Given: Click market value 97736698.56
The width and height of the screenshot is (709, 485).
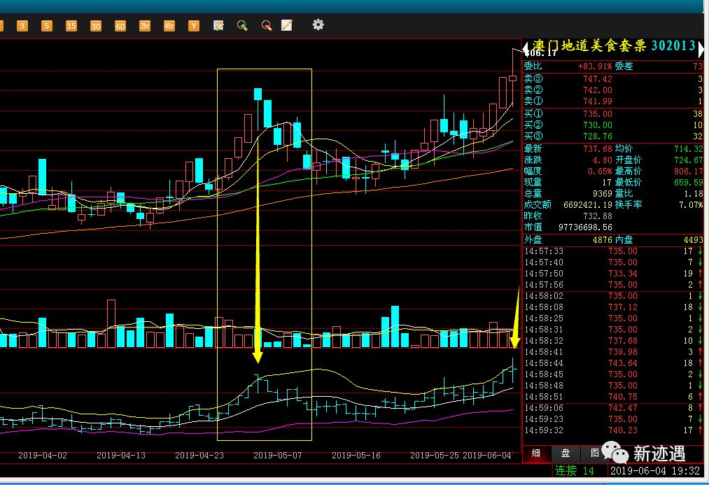Looking at the screenshot, I should 585,227.
